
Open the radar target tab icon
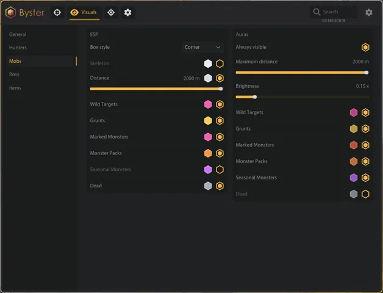(x=111, y=12)
